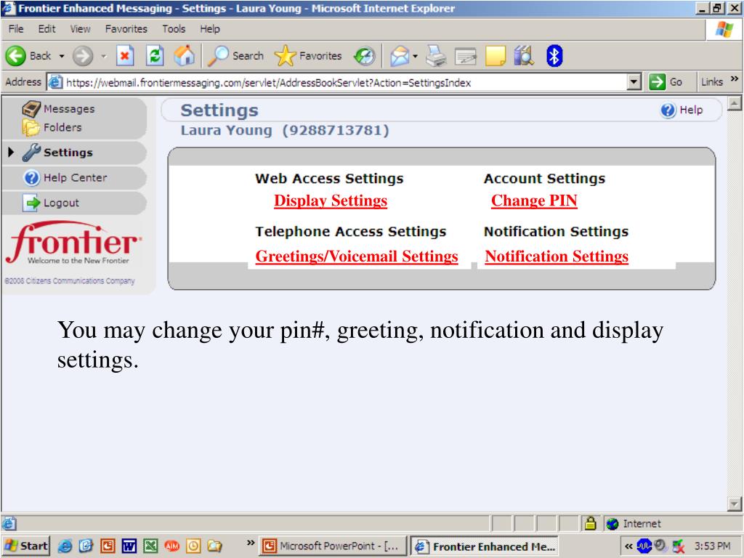Switch to Microsoft PowerPoint taskbar button
The height and width of the screenshot is (558, 744).
coord(333,546)
